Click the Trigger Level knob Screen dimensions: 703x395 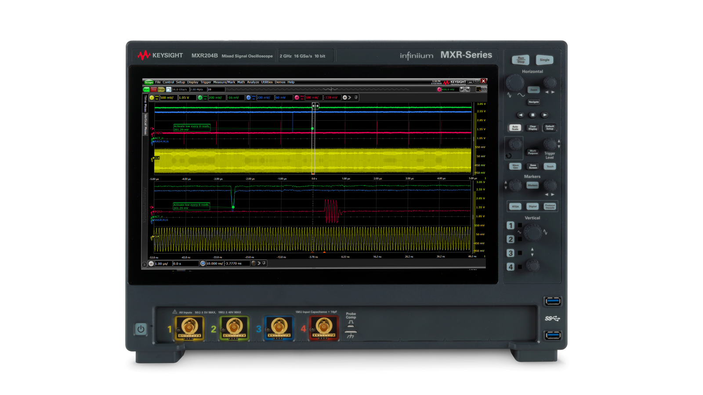coord(550,144)
